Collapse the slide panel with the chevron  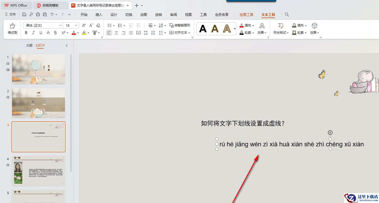[x=67, y=46]
